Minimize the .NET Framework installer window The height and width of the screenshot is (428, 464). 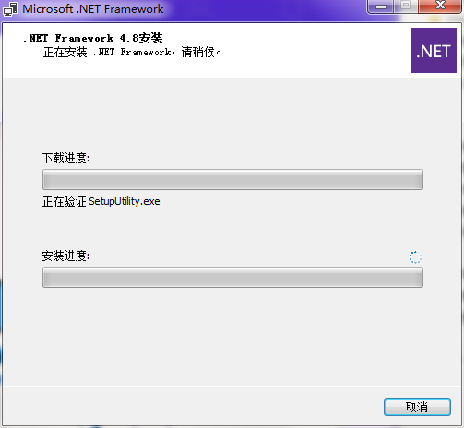pyautogui.click(x=381, y=6)
